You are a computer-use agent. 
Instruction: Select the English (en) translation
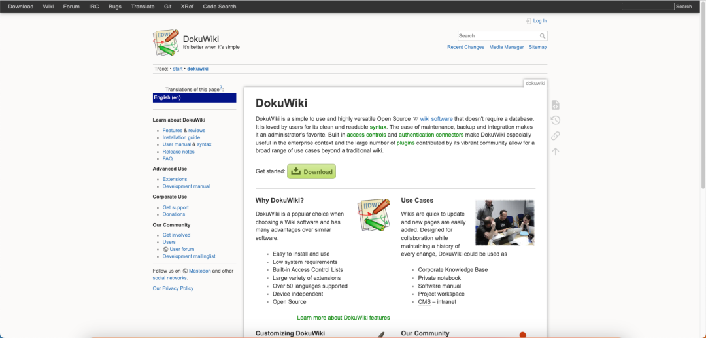[x=195, y=97]
